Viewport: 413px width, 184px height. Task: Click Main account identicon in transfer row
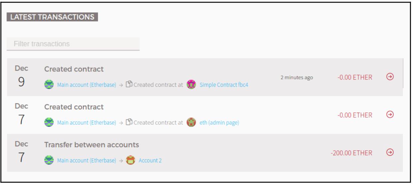tap(49, 160)
